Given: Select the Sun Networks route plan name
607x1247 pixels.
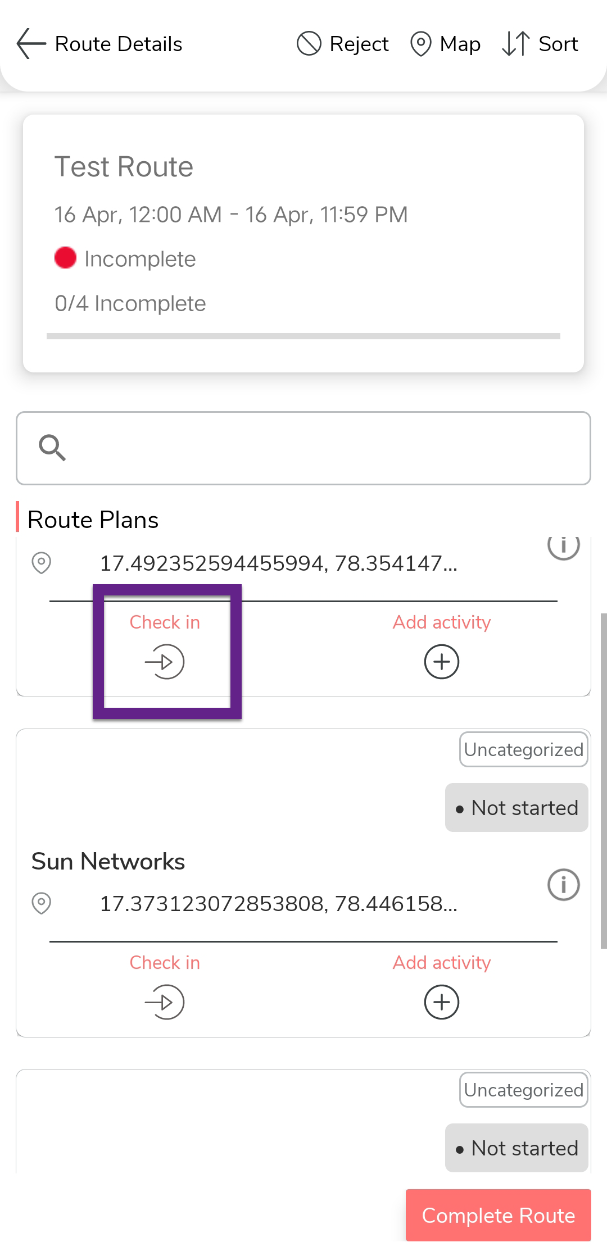Looking at the screenshot, I should click(108, 861).
